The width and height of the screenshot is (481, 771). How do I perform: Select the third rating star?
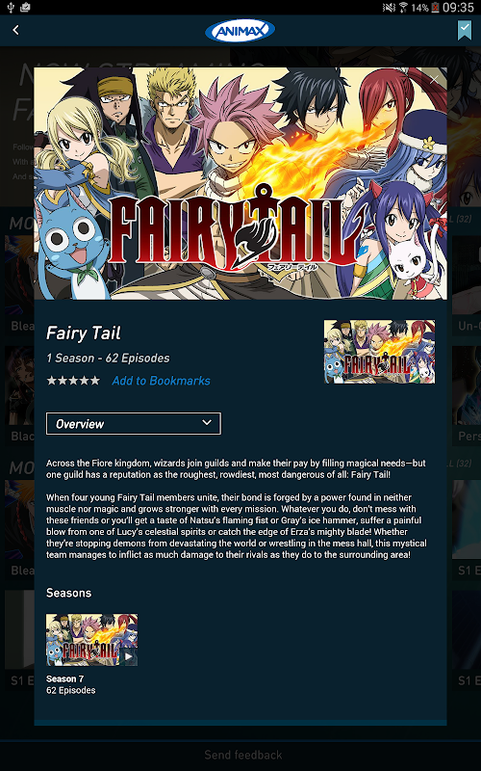[x=73, y=381]
